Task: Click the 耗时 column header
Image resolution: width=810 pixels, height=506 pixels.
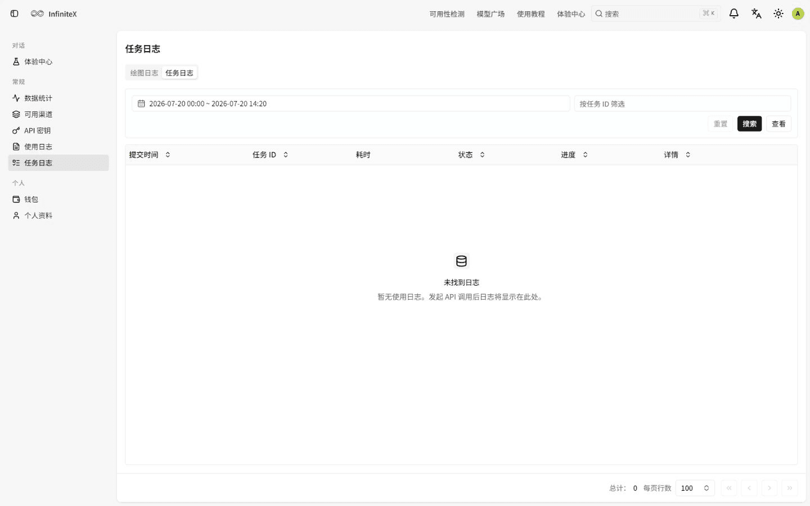Action: pos(363,155)
